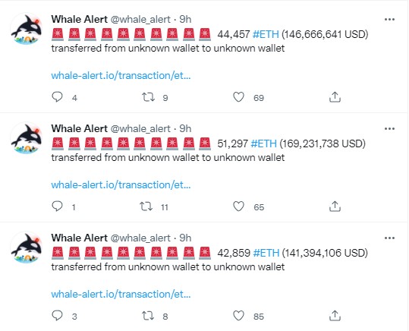The image size is (409, 331).
Task: Like the 51,297 ETH transfer tweet
Action: pyautogui.click(x=238, y=206)
